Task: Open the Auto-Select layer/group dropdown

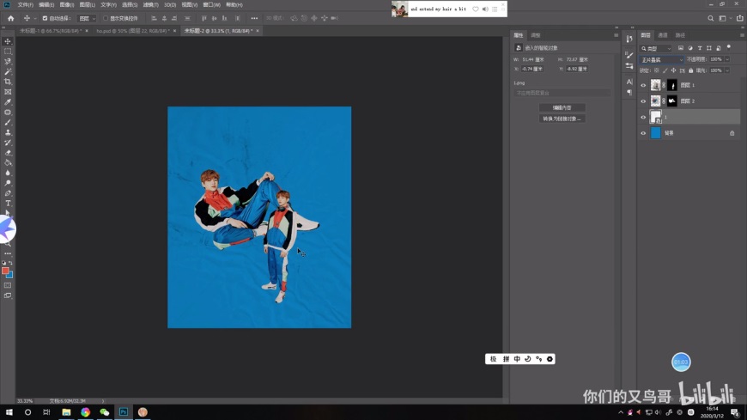Action: coord(87,18)
